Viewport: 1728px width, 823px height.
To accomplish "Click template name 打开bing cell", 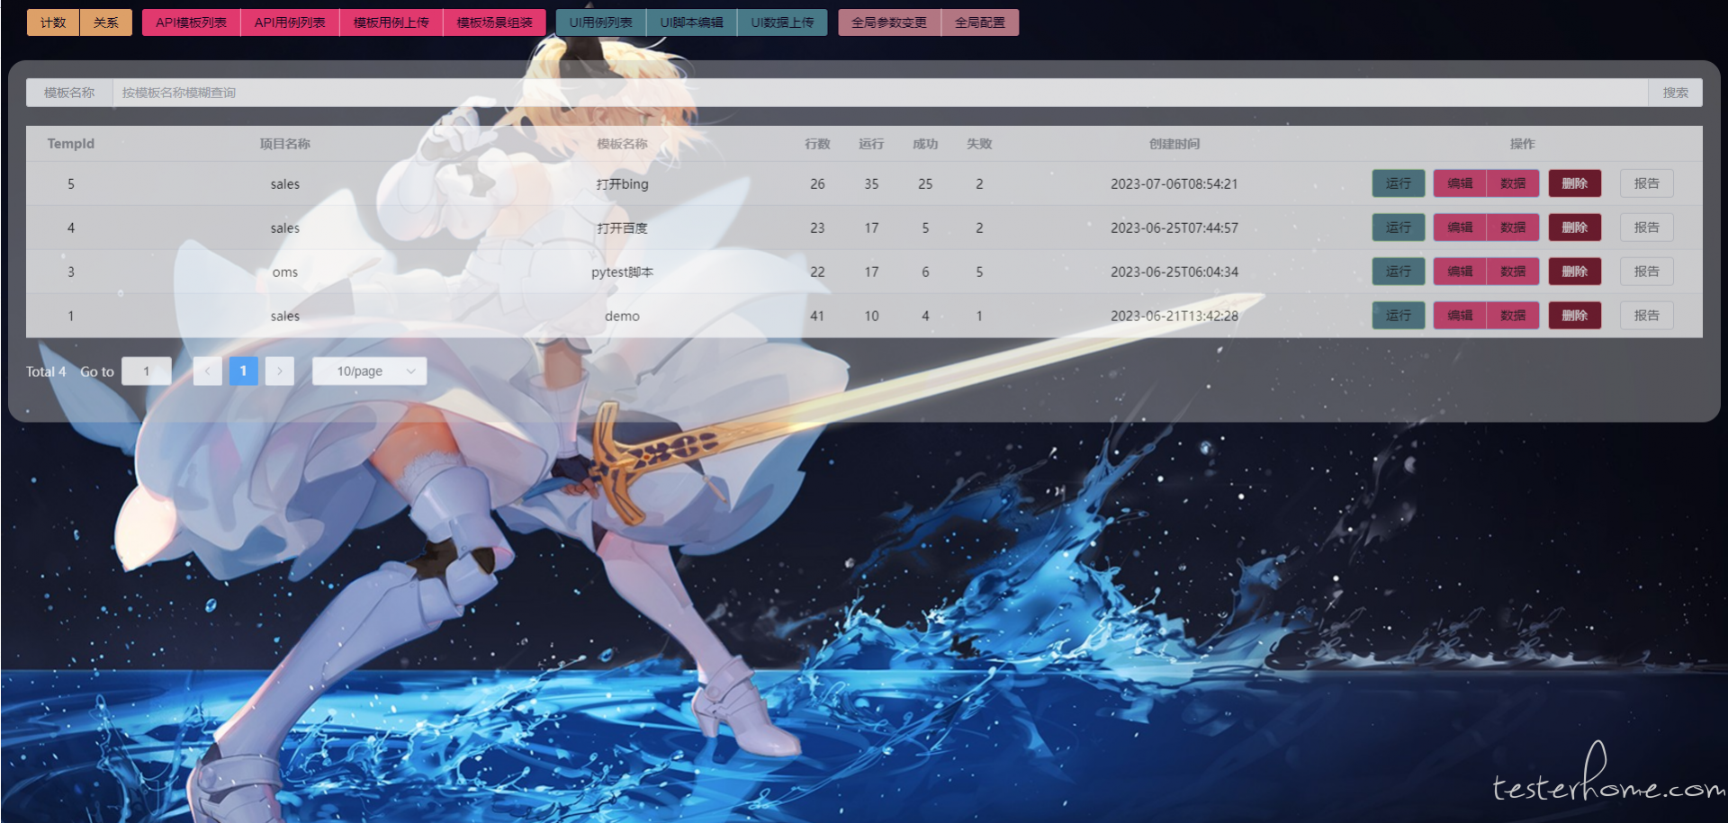I will [x=622, y=183].
